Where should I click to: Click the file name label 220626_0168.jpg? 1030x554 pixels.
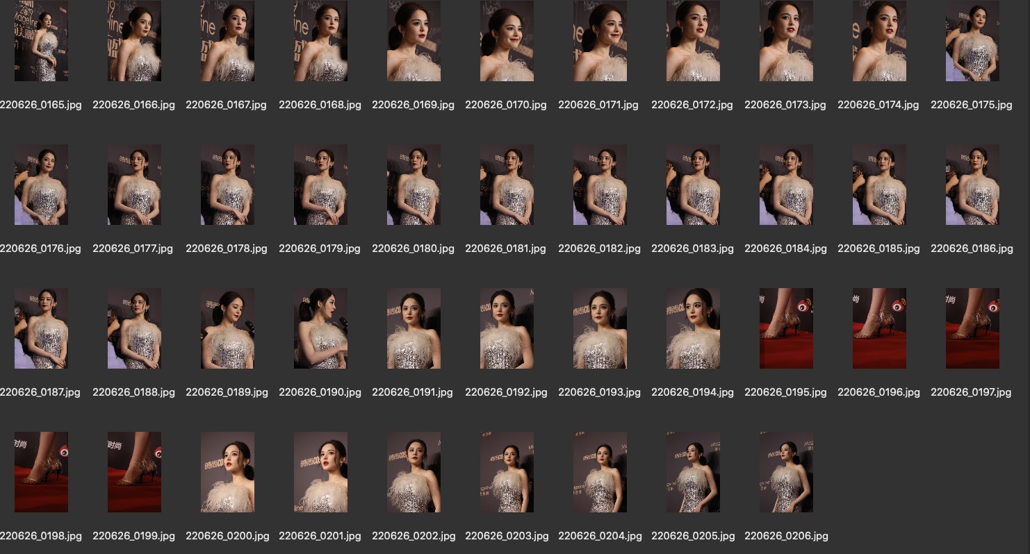coord(320,105)
